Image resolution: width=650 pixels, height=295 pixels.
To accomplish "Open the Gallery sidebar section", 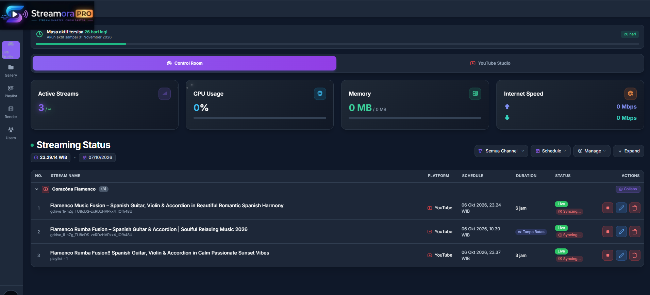I will (x=11, y=71).
